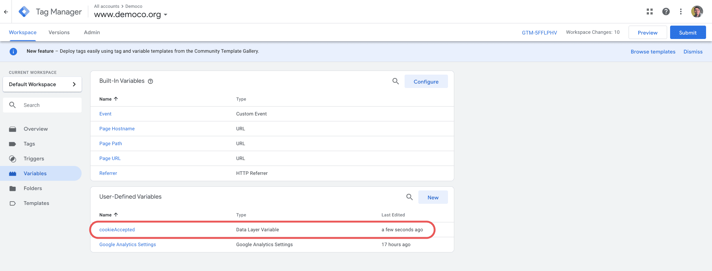Image resolution: width=712 pixels, height=271 pixels.
Task: Click the user profile avatar
Action: point(697,12)
